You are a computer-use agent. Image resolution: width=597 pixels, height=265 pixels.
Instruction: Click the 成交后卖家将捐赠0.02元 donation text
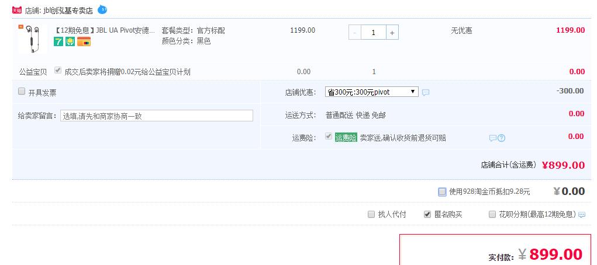[127, 72]
